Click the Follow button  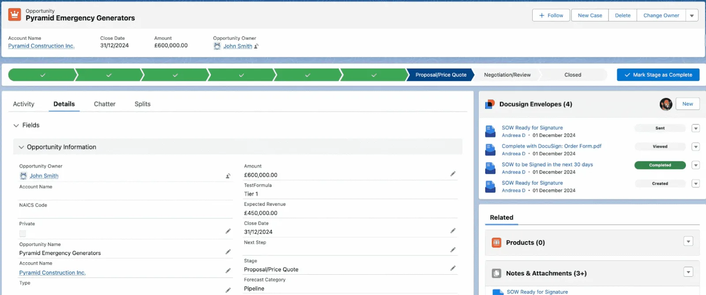[551, 15]
